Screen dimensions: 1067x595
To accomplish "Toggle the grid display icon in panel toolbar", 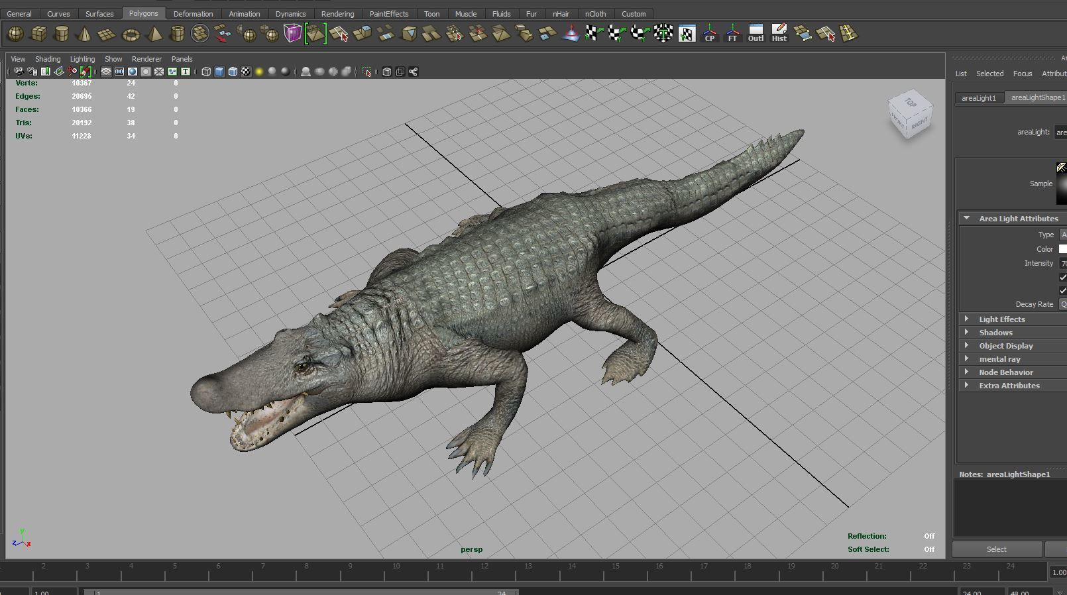I will [106, 72].
